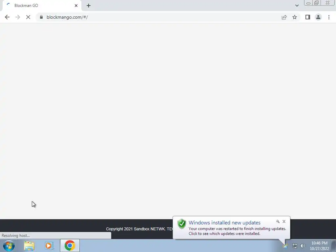Image resolution: width=336 pixels, height=252 pixels.
Task: Open a new tab
Action: tap(89, 6)
